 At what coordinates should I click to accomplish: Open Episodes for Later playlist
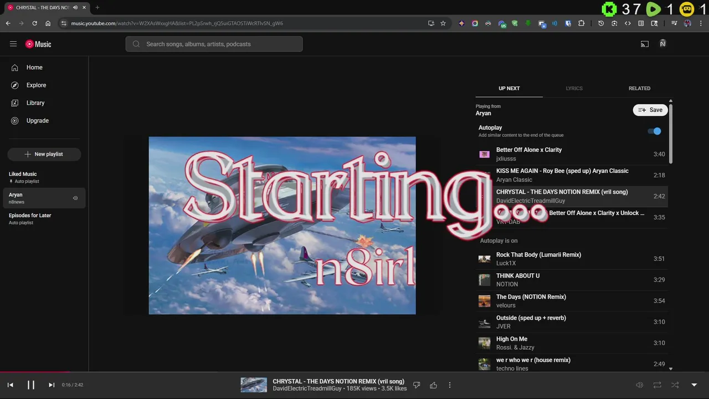pos(44,219)
